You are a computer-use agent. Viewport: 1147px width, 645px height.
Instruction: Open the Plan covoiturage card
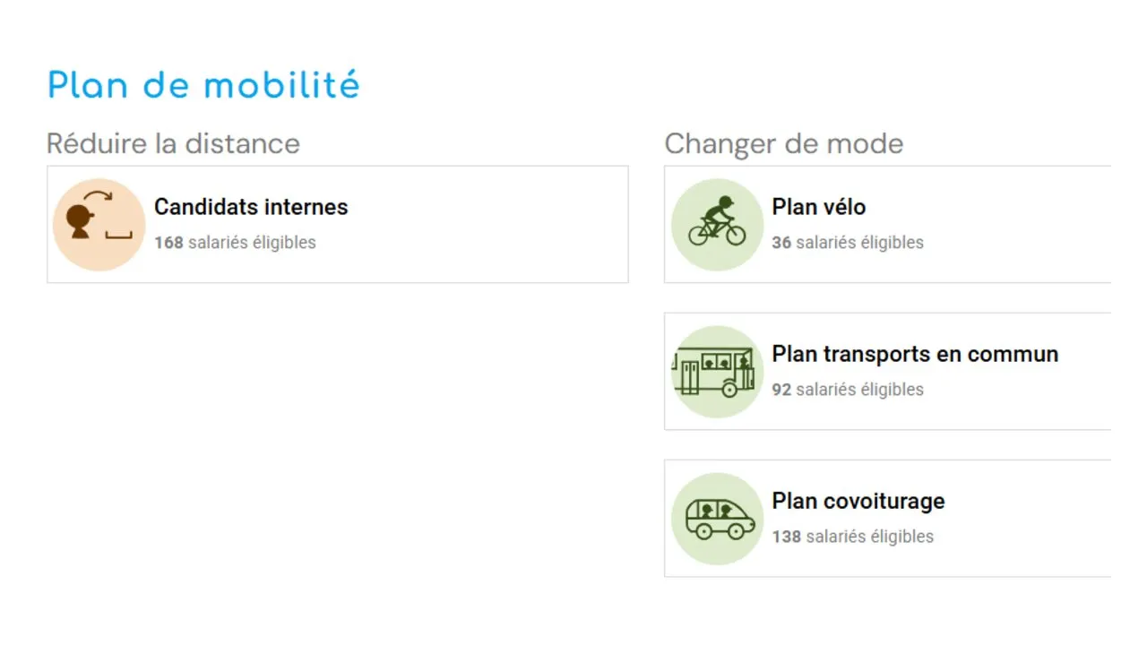click(887, 518)
